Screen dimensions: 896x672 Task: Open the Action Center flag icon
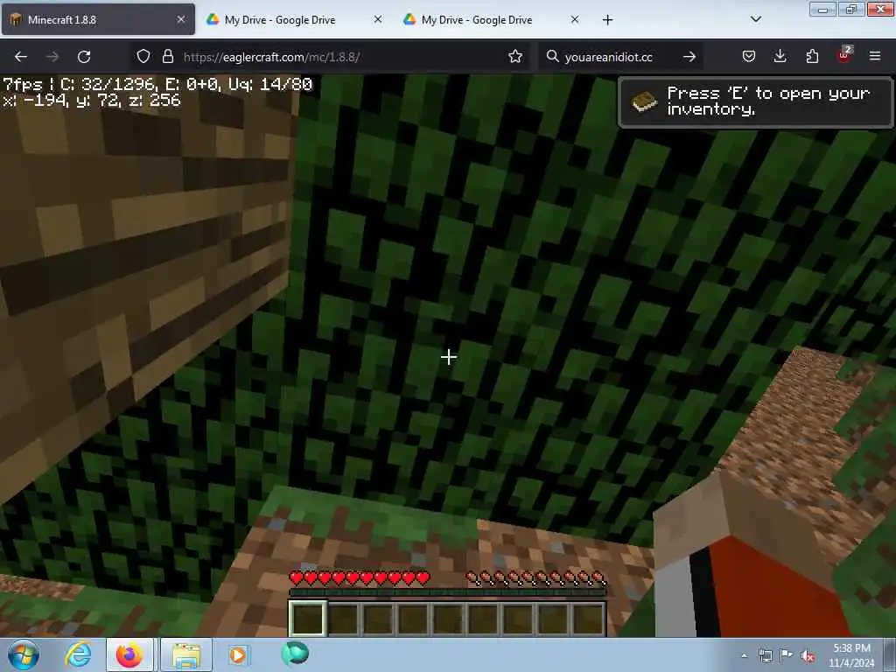click(x=787, y=655)
